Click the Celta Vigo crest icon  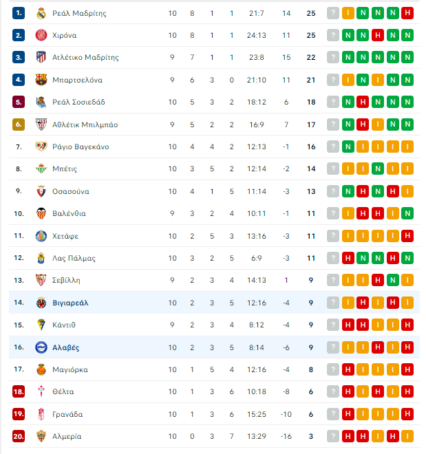pyautogui.click(x=41, y=391)
